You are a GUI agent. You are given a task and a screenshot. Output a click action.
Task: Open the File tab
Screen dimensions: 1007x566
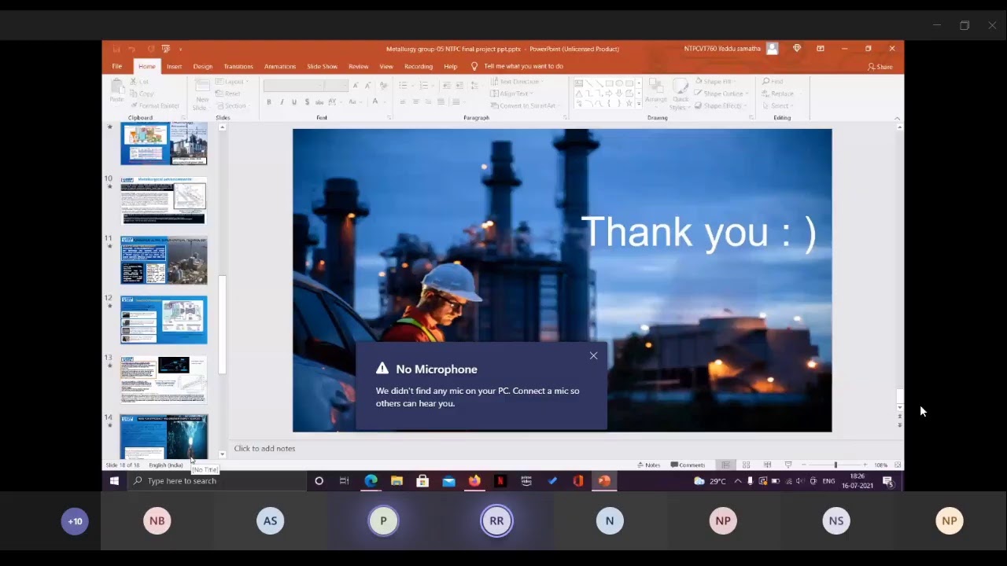coord(116,67)
